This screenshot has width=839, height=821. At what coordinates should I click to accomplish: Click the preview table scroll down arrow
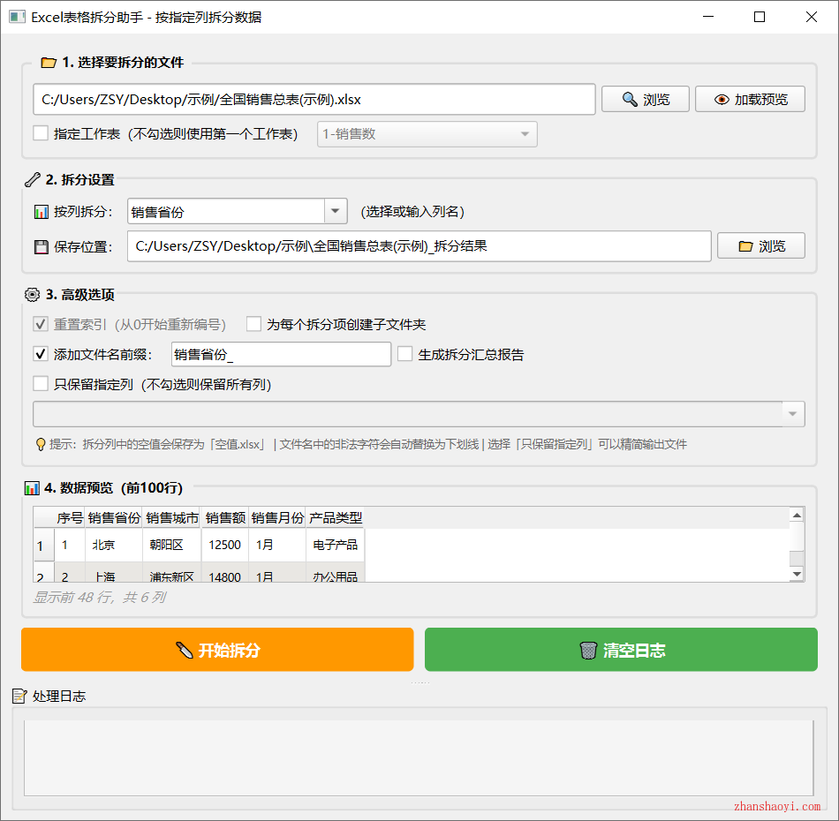pyautogui.click(x=797, y=574)
